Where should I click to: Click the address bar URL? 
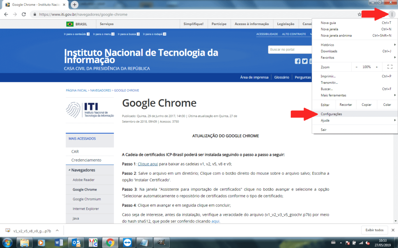(x=83, y=14)
